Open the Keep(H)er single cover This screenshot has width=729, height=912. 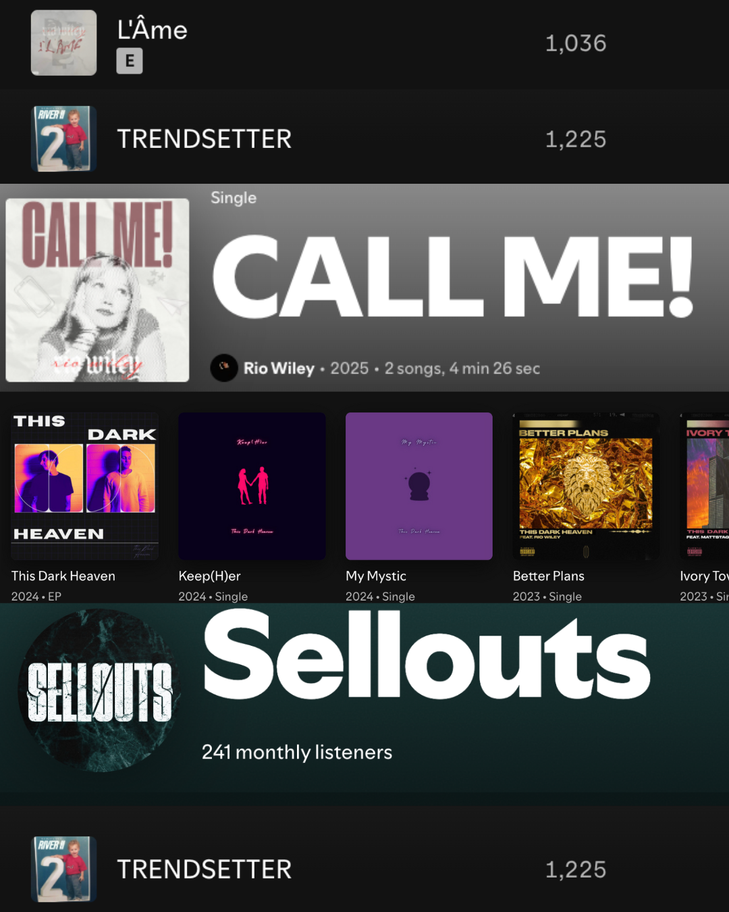pos(252,486)
